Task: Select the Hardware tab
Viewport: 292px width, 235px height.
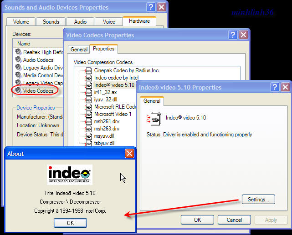Action: (139, 21)
